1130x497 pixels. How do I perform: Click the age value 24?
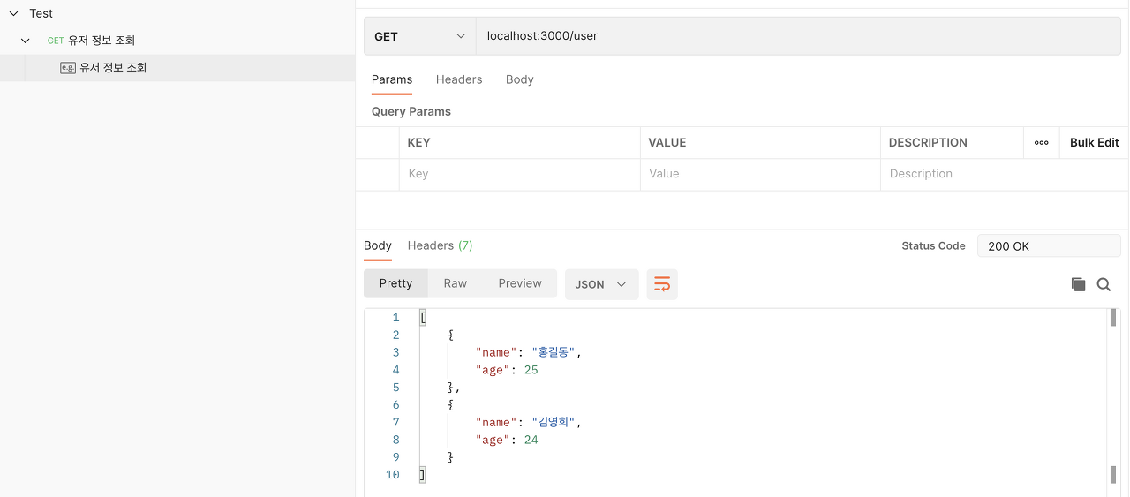point(531,440)
